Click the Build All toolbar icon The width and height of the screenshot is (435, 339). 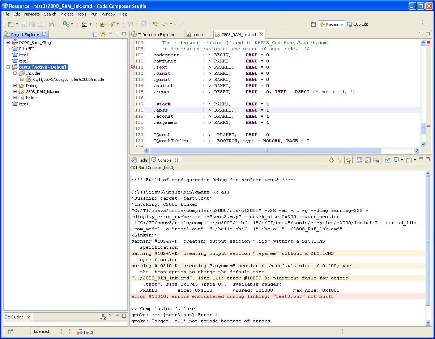pos(51,24)
